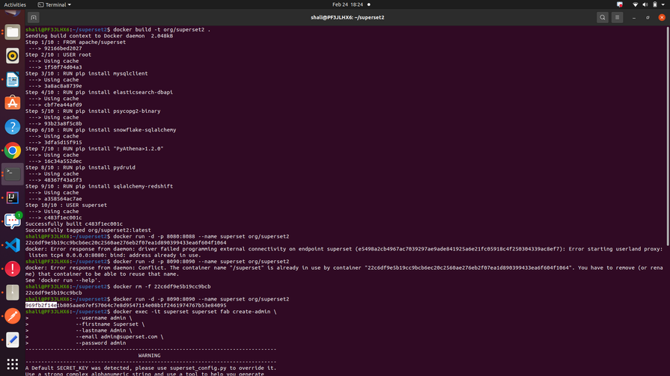The image size is (670, 376).
Task: Click 'Step 1/10 : FROM apache/superset' line
Action: (x=76, y=43)
